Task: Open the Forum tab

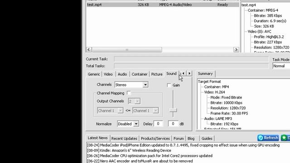Action: pyautogui.click(x=179, y=139)
